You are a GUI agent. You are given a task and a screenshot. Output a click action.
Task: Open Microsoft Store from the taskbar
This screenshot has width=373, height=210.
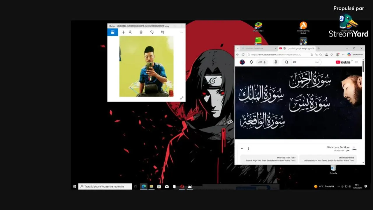159,186
